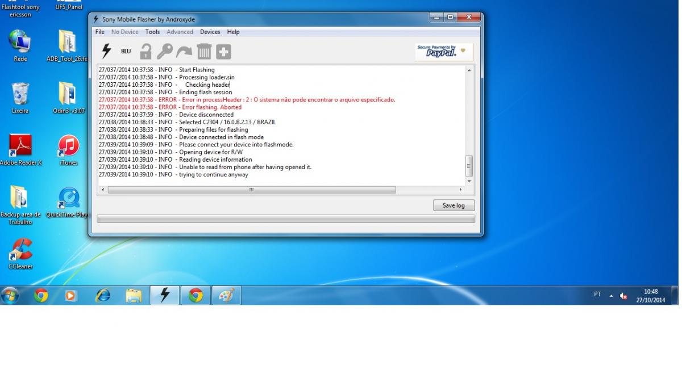This screenshot has width=682, height=383.
Task: Click log line 'Processing loader.sin'
Action: point(167,77)
